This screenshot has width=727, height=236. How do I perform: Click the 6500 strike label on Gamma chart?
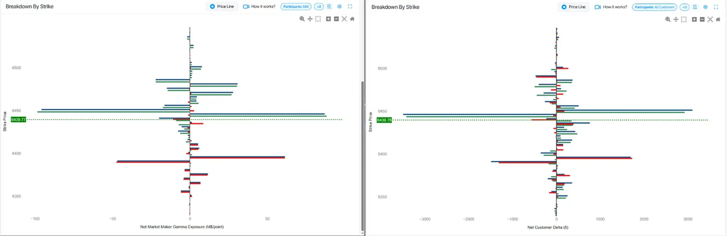click(x=16, y=68)
